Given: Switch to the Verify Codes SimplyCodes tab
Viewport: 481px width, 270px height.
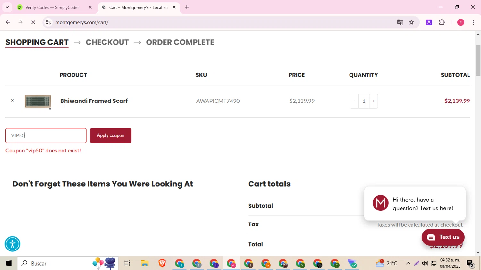Looking at the screenshot, I should (52, 7).
